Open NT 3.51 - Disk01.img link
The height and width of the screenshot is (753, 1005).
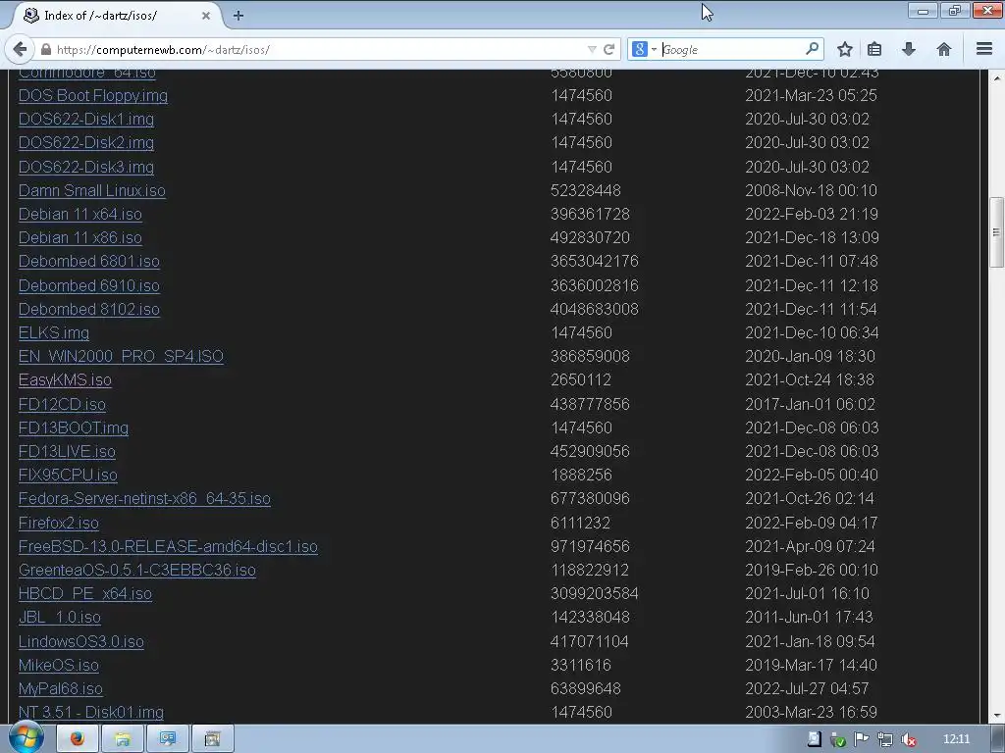click(x=91, y=712)
